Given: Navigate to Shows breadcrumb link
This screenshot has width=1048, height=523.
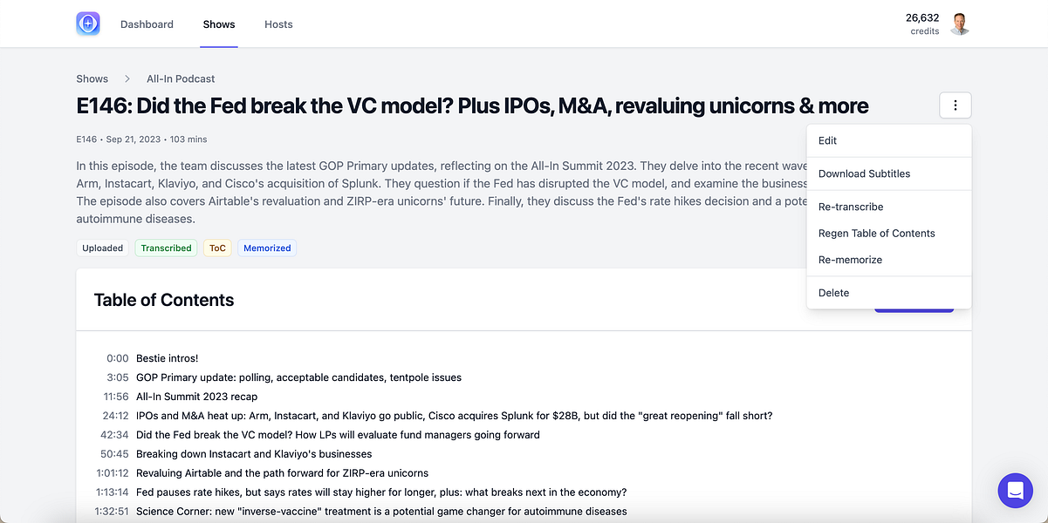Looking at the screenshot, I should (x=92, y=78).
